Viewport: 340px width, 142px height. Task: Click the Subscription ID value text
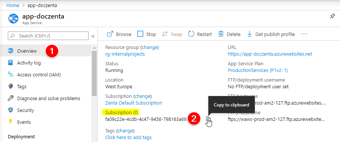point(146,119)
